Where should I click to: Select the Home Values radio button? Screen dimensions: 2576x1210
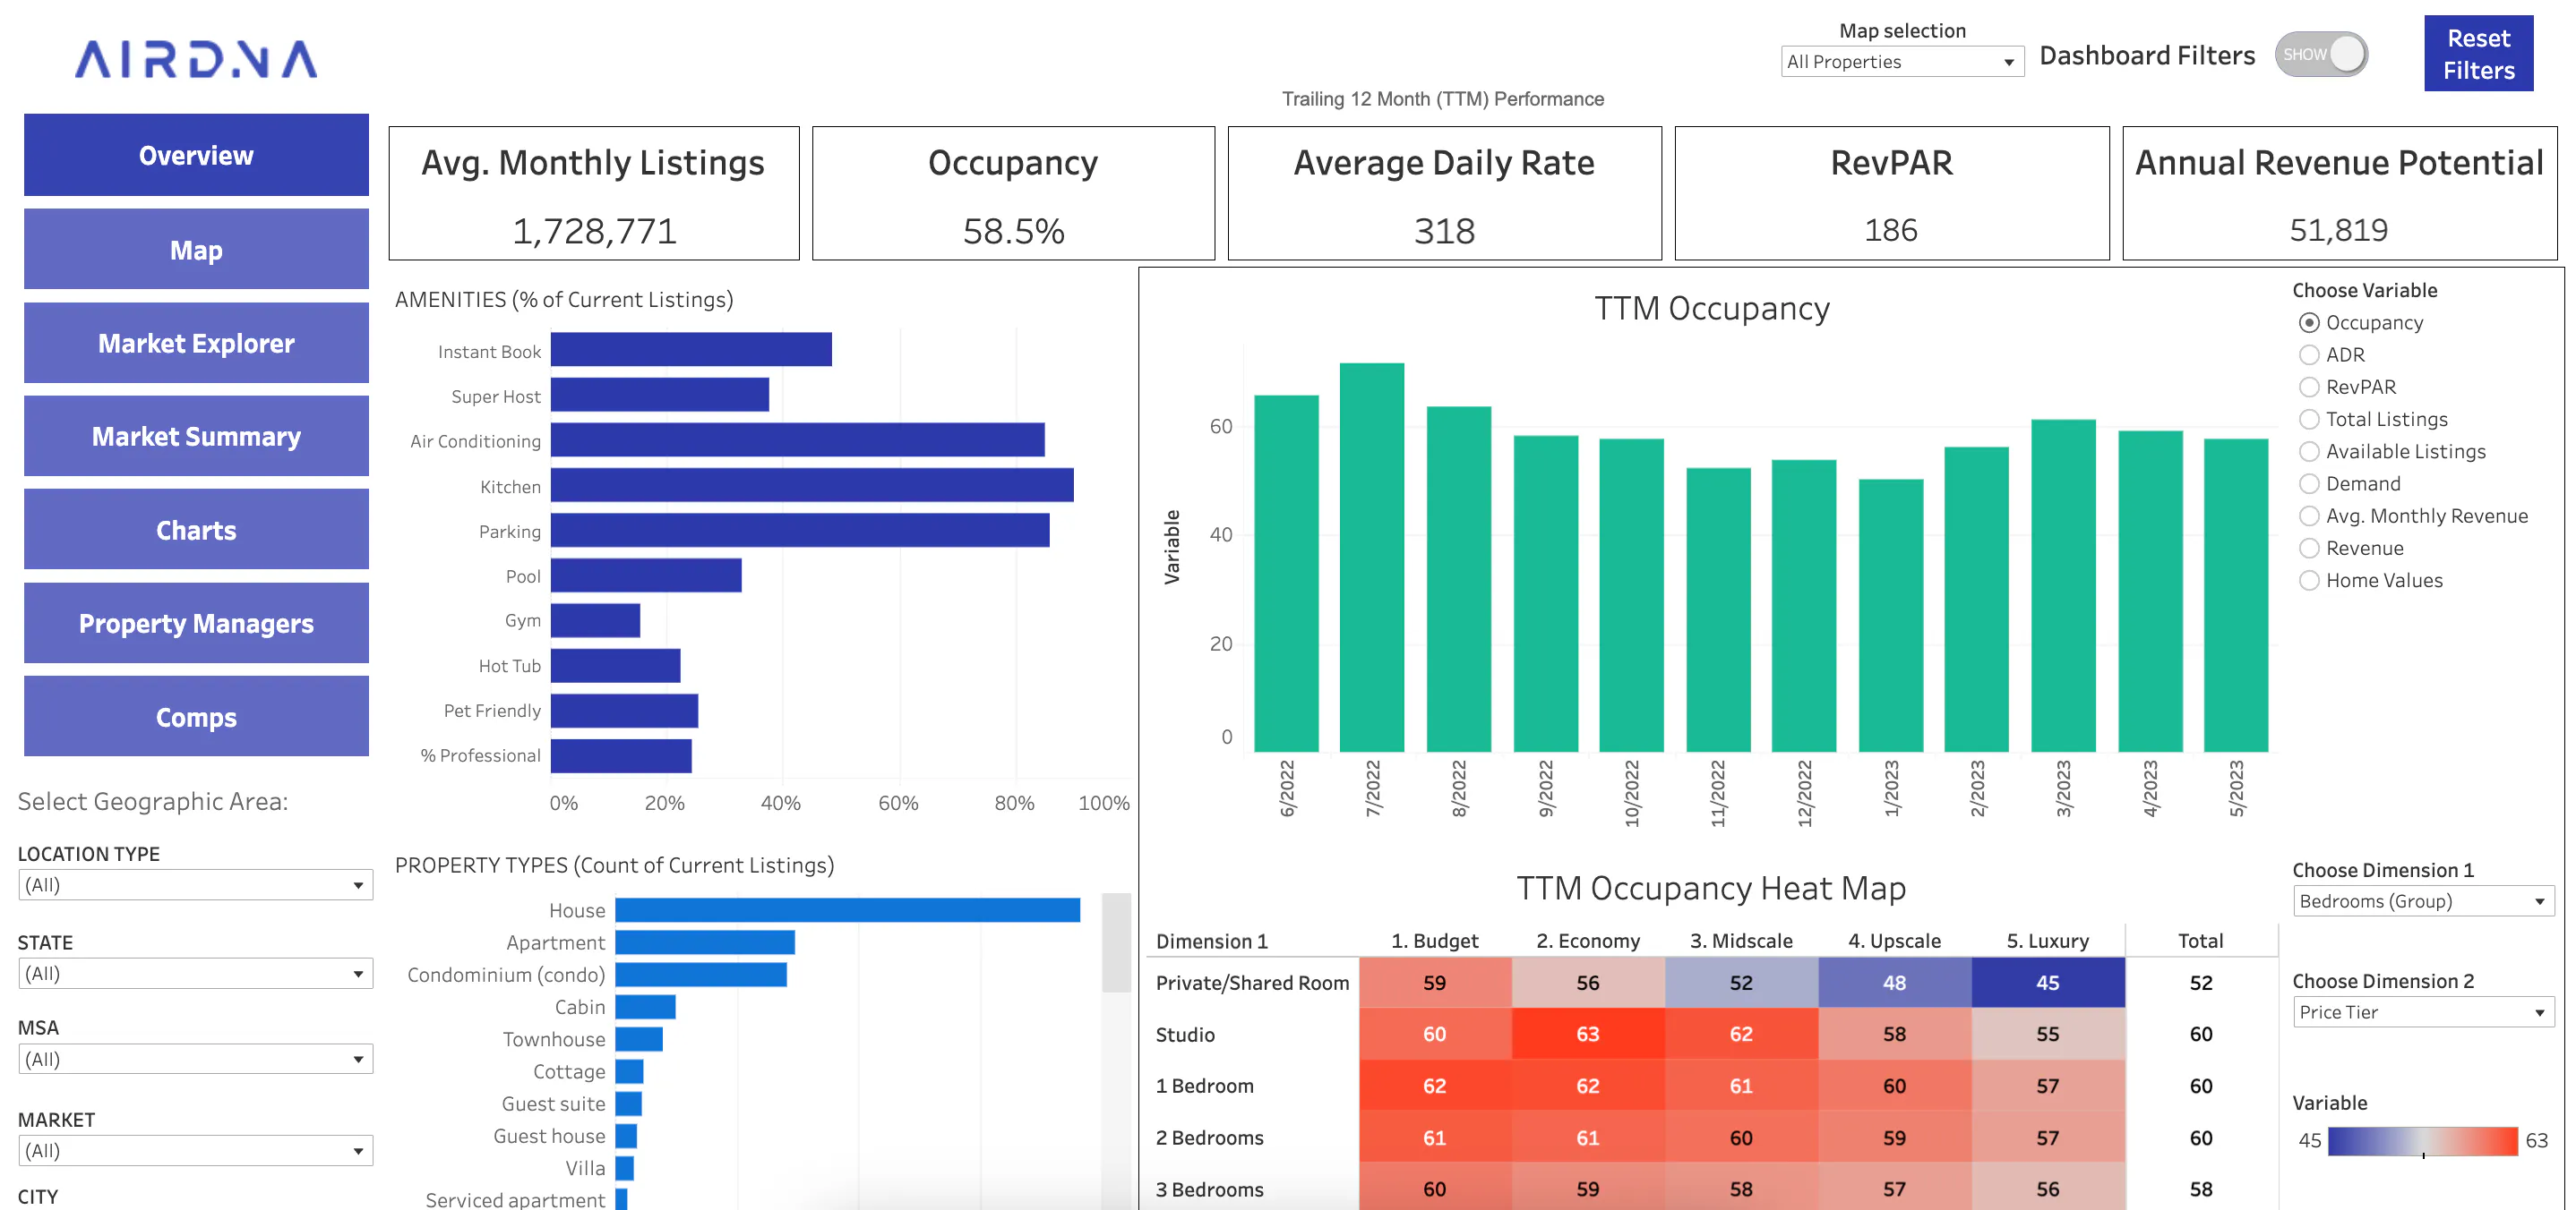(2309, 581)
